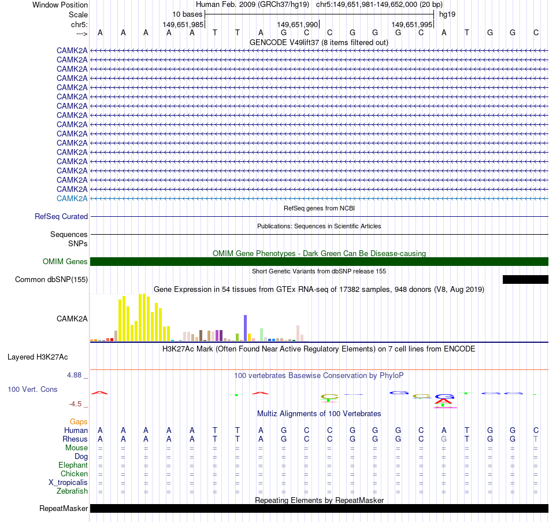Click the faded T mismatch in Rhesus row
This screenshot has height=522, width=549.
(536, 439)
